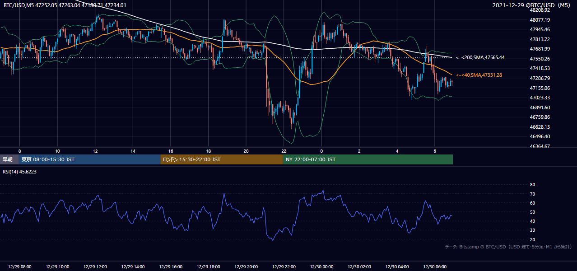Viewport: 577px width, 271px height.
Task: Click the bottom time label 12/30 02:00
Action: (359, 267)
